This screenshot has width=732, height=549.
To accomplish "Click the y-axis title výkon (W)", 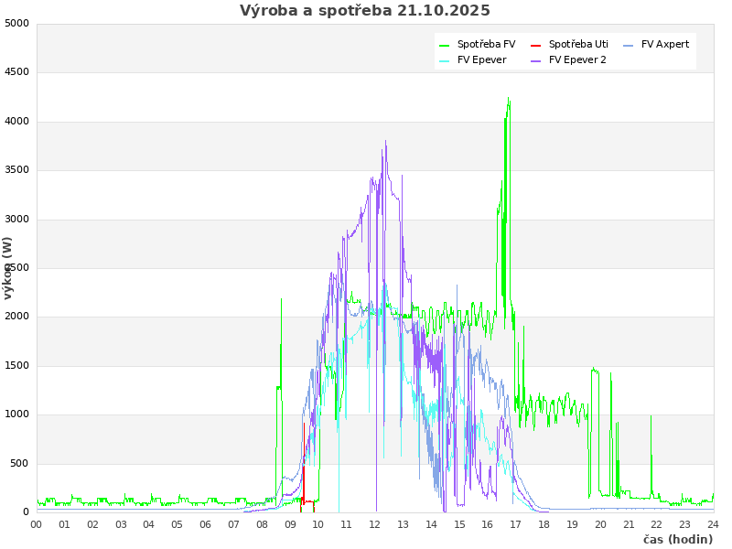I will coord(8,267).
